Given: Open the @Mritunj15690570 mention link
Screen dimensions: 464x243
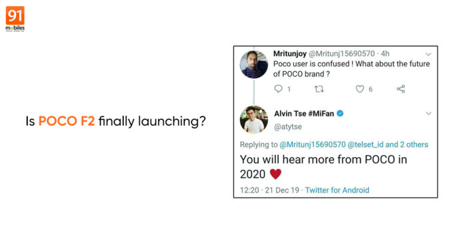Looking at the screenshot, I should point(313,144).
